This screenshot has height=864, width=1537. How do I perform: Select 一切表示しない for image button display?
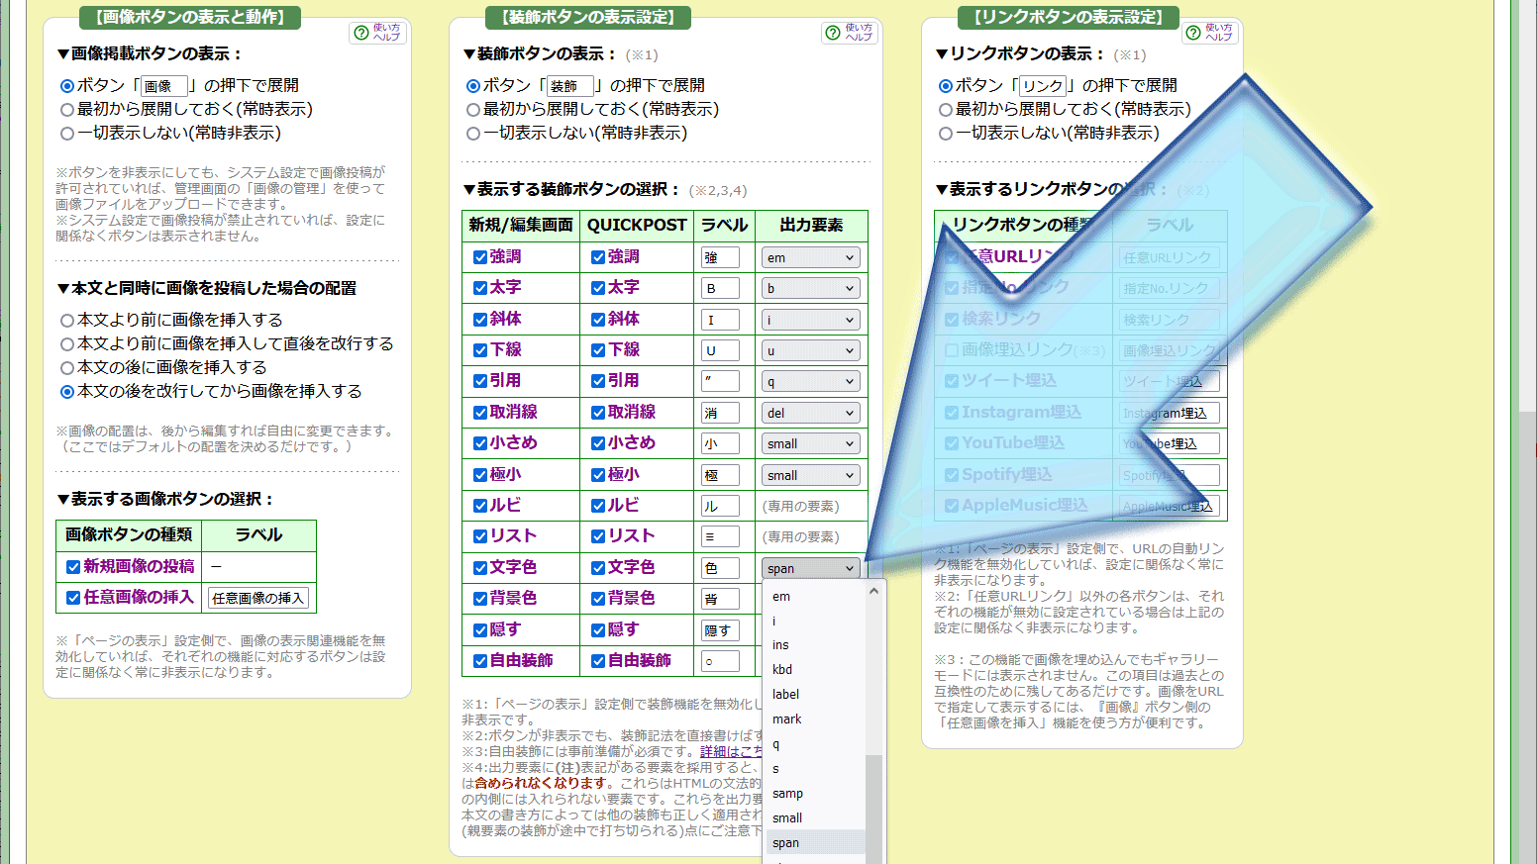click(x=67, y=134)
